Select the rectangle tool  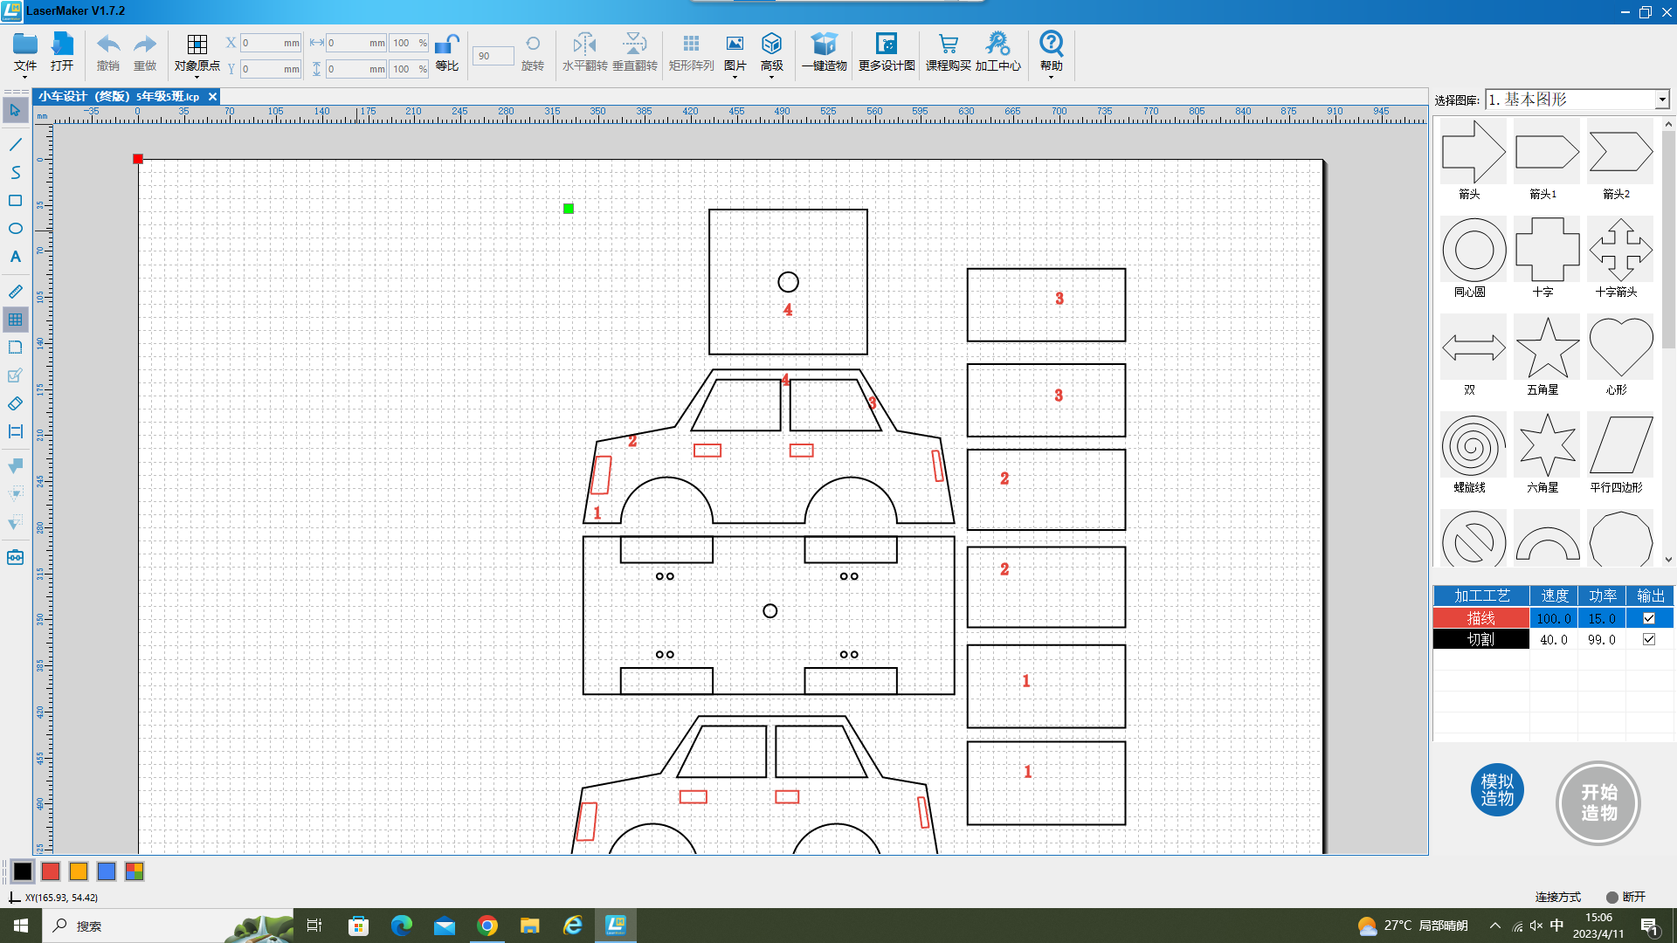tap(15, 200)
